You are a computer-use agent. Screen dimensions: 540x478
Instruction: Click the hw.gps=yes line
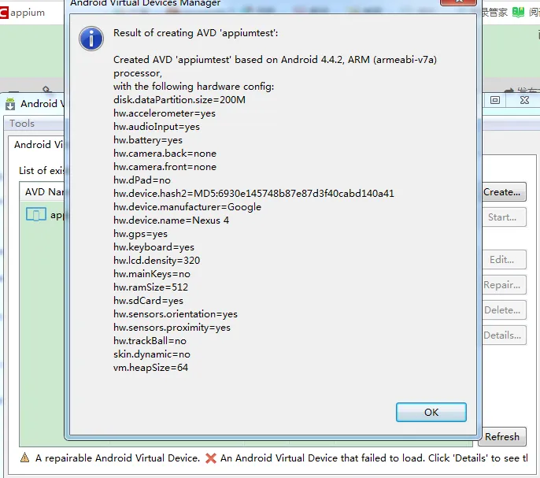(x=140, y=234)
